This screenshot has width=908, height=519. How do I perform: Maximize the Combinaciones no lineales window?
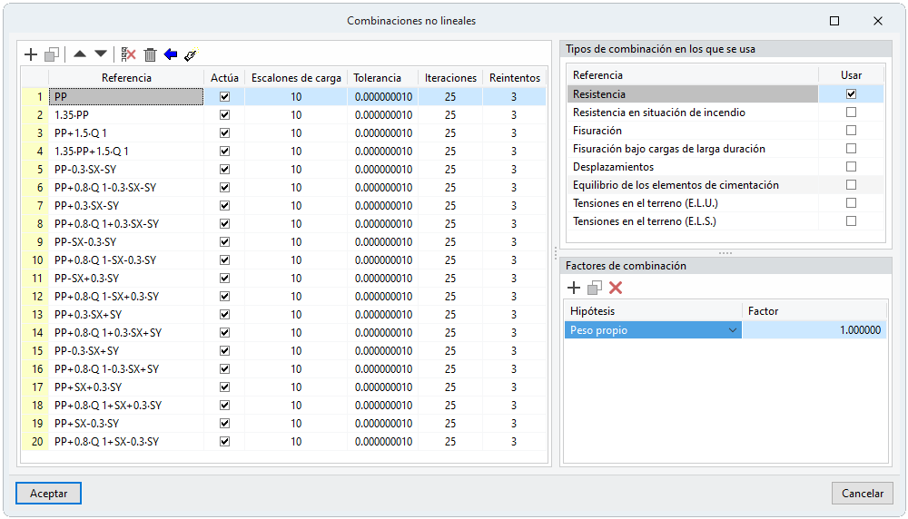pyautogui.click(x=834, y=21)
